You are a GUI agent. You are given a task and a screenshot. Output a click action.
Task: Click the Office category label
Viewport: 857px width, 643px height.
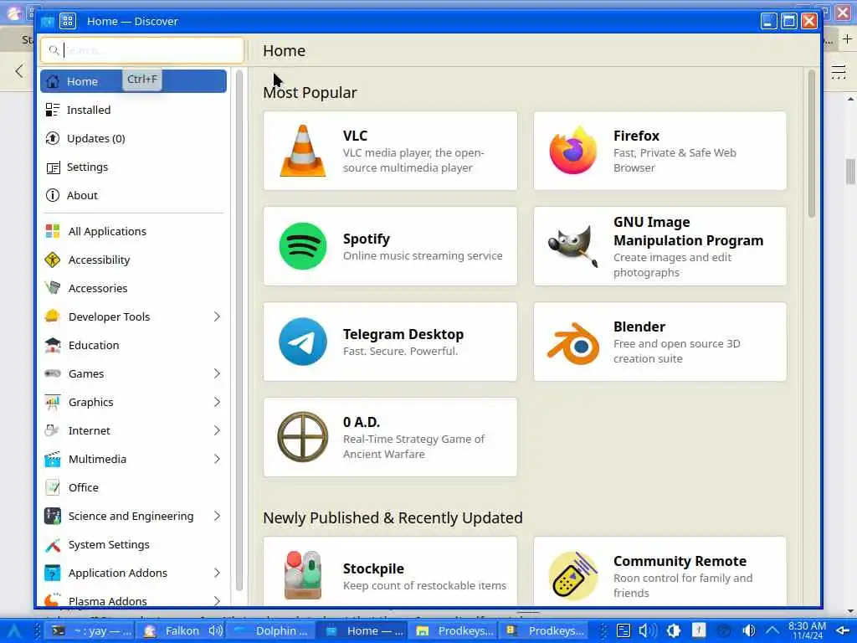click(x=83, y=487)
